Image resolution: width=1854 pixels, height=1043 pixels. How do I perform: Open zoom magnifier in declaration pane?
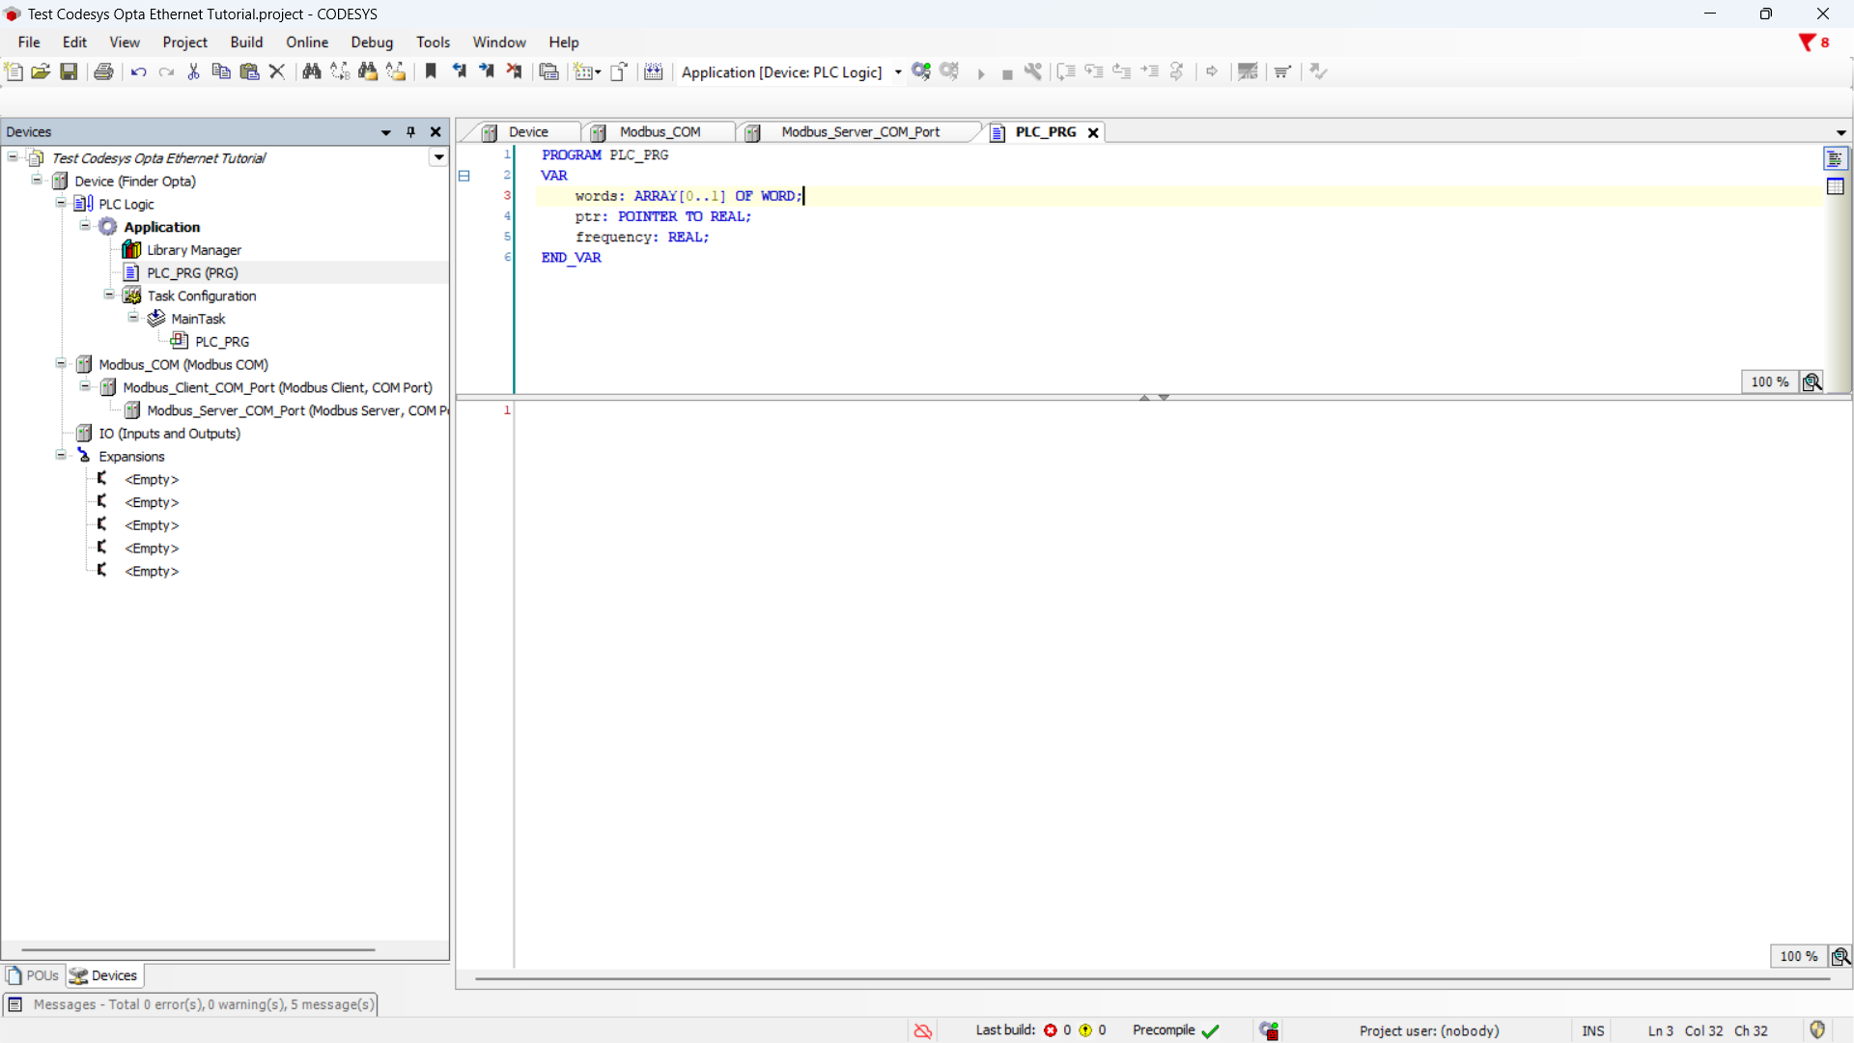coord(1812,382)
